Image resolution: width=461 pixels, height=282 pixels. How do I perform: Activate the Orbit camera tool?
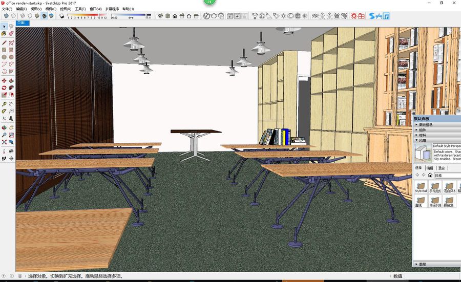point(4,128)
